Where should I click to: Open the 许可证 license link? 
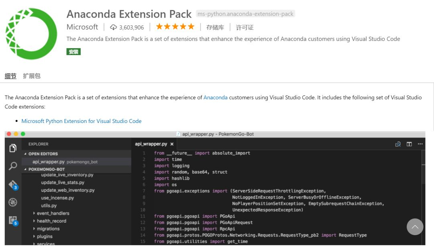(245, 27)
